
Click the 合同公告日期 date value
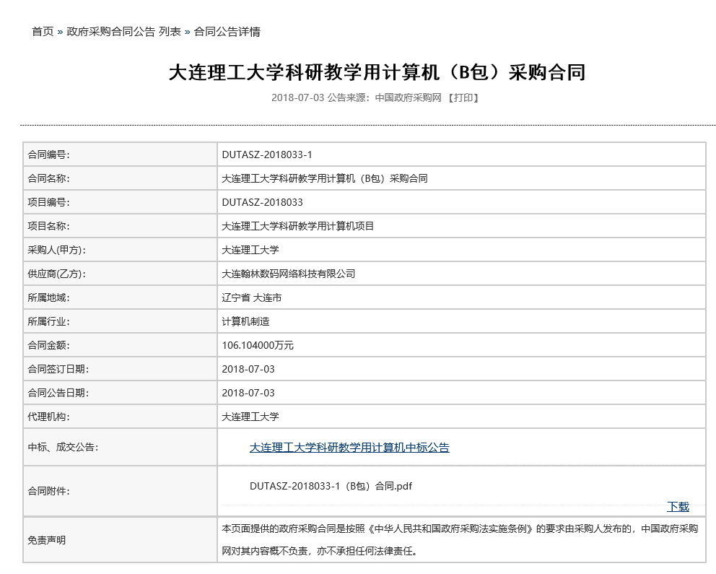point(248,393)
